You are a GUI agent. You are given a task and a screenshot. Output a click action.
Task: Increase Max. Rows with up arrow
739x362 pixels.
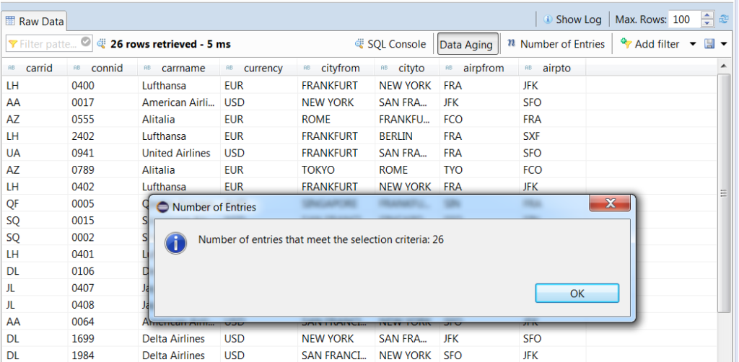click(707, 15)
